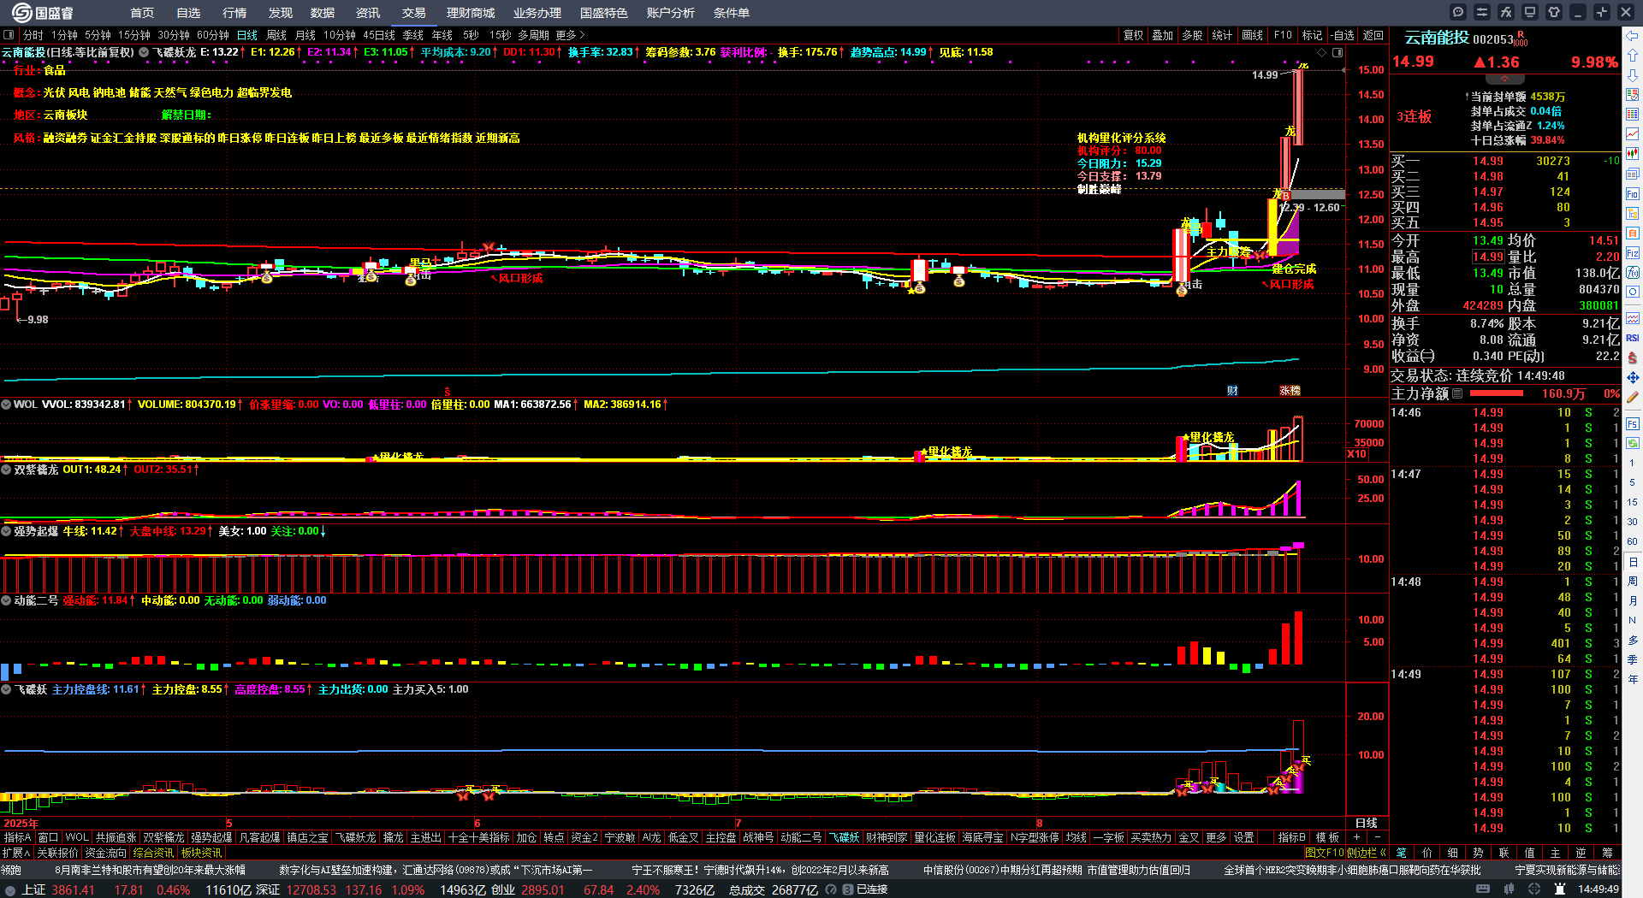The width and height of the screenshot is (1643, 898).
Task: Click the screen display icon in the title bar
Action: click(1530, 12)
